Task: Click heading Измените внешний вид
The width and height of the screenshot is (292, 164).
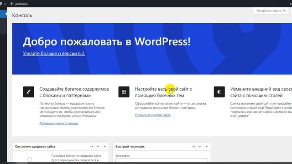Action: [261, 92]
